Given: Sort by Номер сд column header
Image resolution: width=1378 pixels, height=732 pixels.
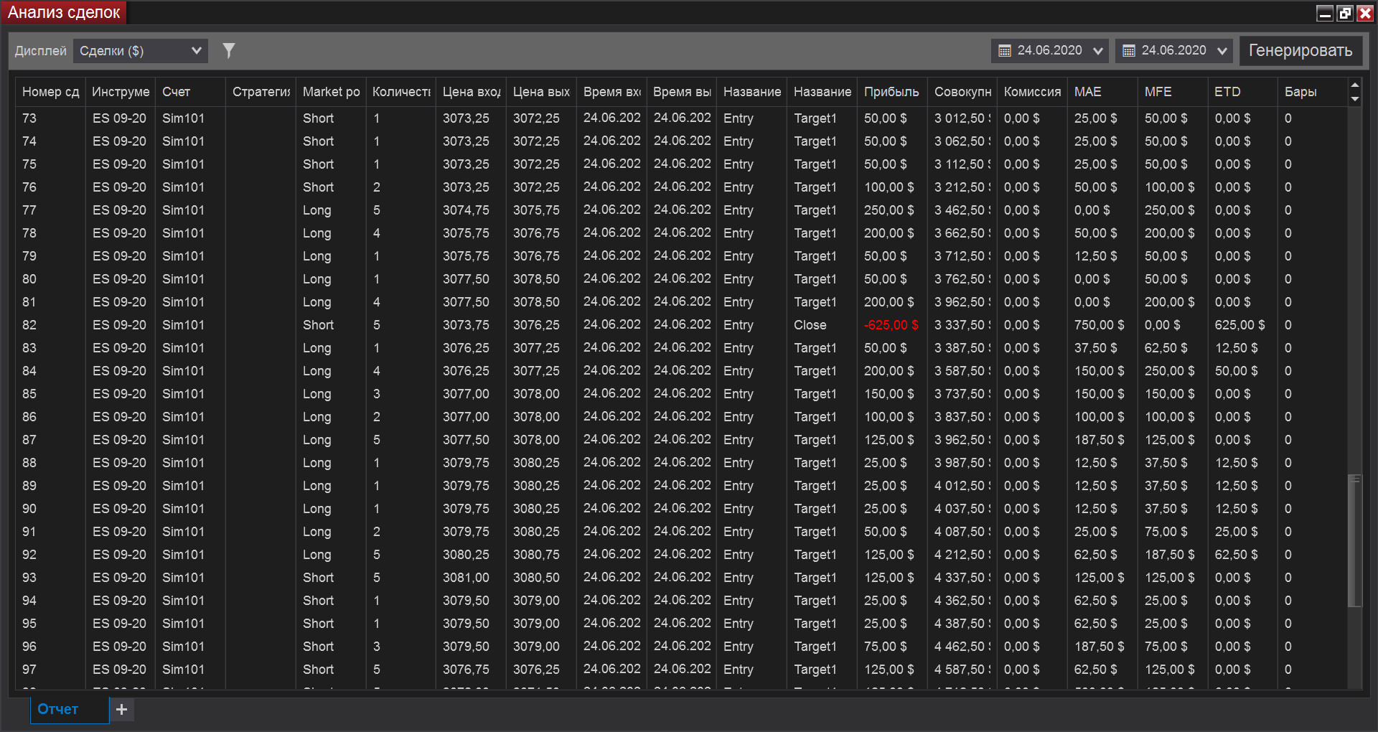Looking at the screenshot, I should click(x=50, y=92).
